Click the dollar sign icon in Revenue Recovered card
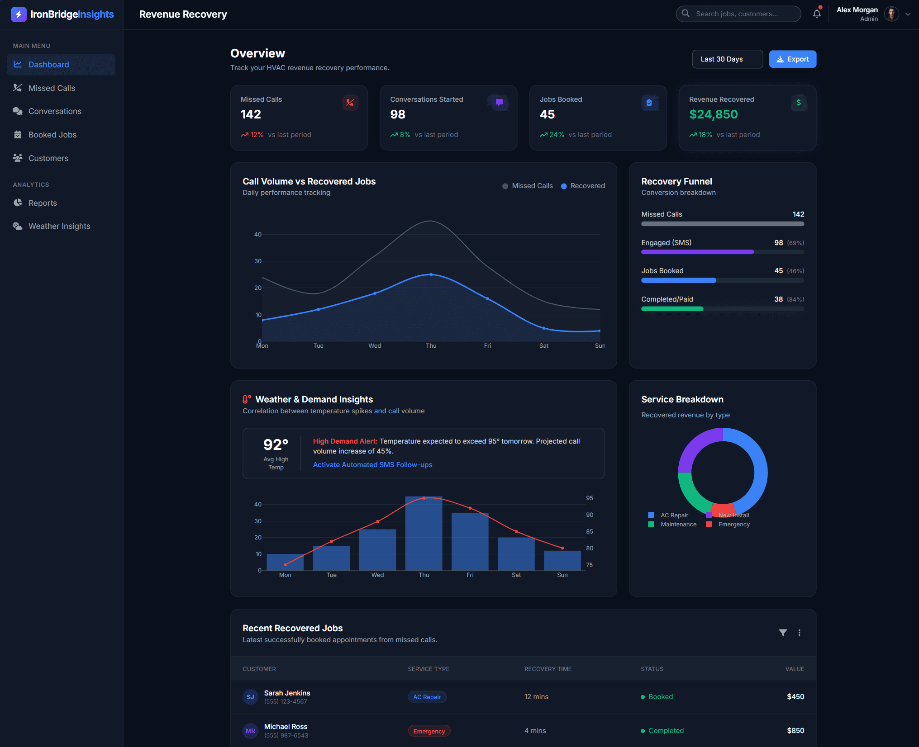Image resolution: width=919 pixels, height=747 pixels. [798, 103]
